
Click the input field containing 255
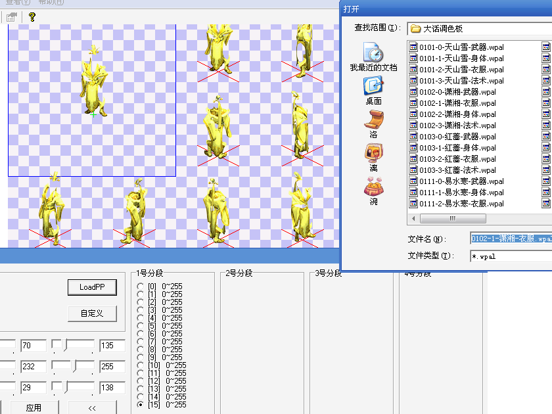click(112, 367)
